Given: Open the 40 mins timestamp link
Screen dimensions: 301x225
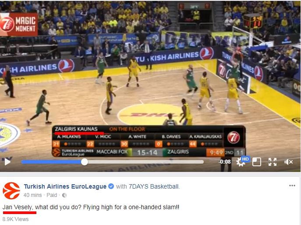Looking at the screenshot, I should tap(32, 195).
